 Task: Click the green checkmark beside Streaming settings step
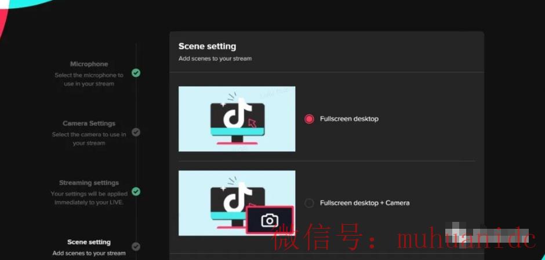pos(136,191)
